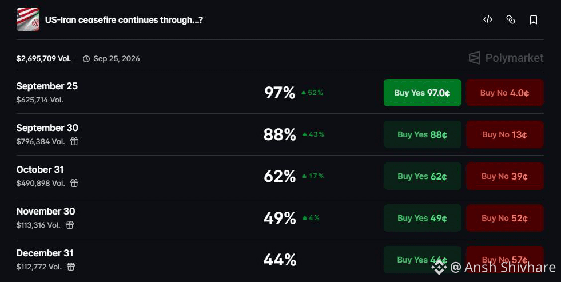Open the US-Iran ceasefire market title

[x=124, y=19]
